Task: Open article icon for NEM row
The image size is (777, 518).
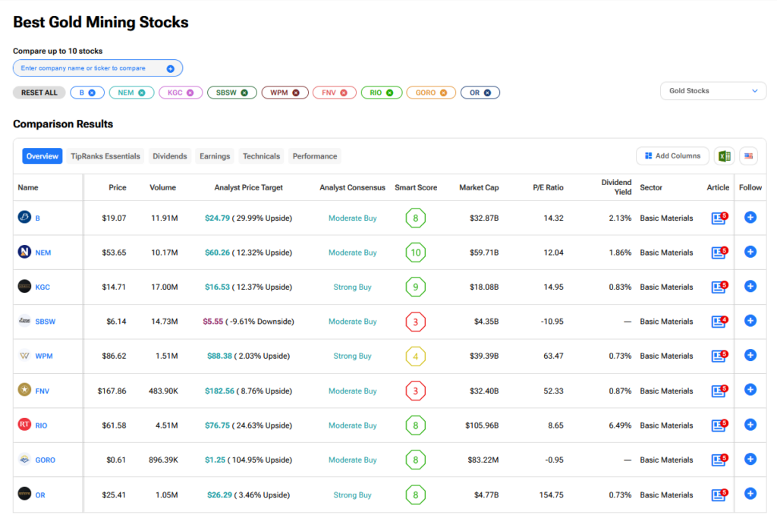Action: pos(719,253)
